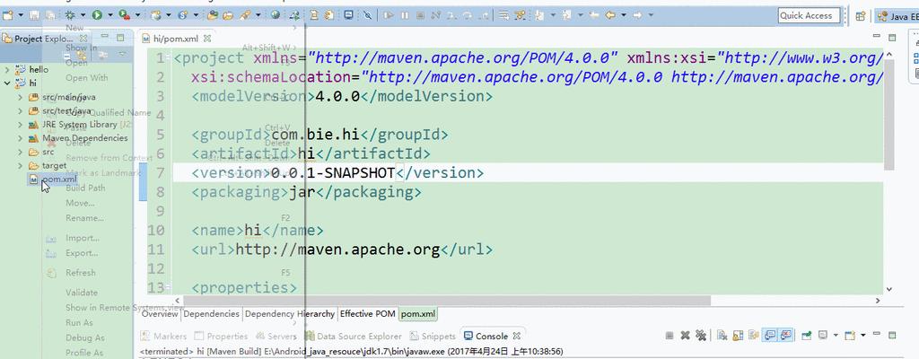Open the New wizard dropdown arrow
This screenshot has height=359, width=919.
tap(21, 15)
